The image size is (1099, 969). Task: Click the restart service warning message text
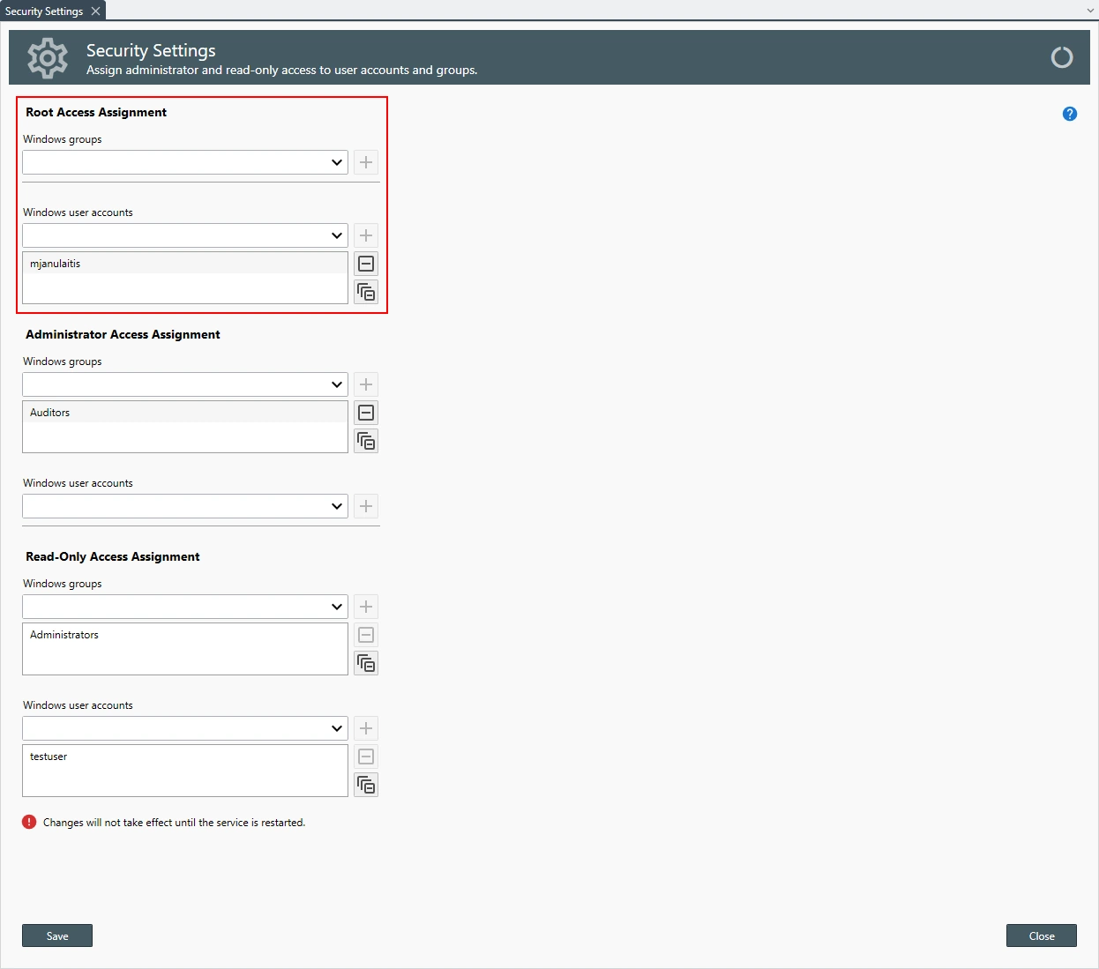tap(174, 823)
